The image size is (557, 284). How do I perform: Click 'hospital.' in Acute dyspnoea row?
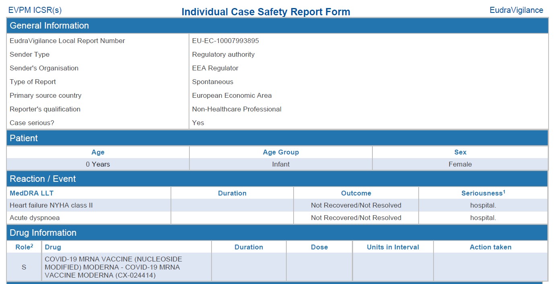point(483,218)
